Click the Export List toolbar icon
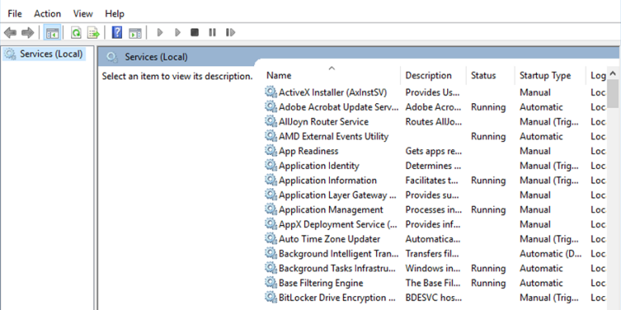 94,33
